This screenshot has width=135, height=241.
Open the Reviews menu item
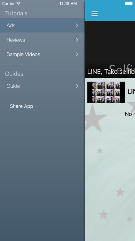[x=42, y=40]
